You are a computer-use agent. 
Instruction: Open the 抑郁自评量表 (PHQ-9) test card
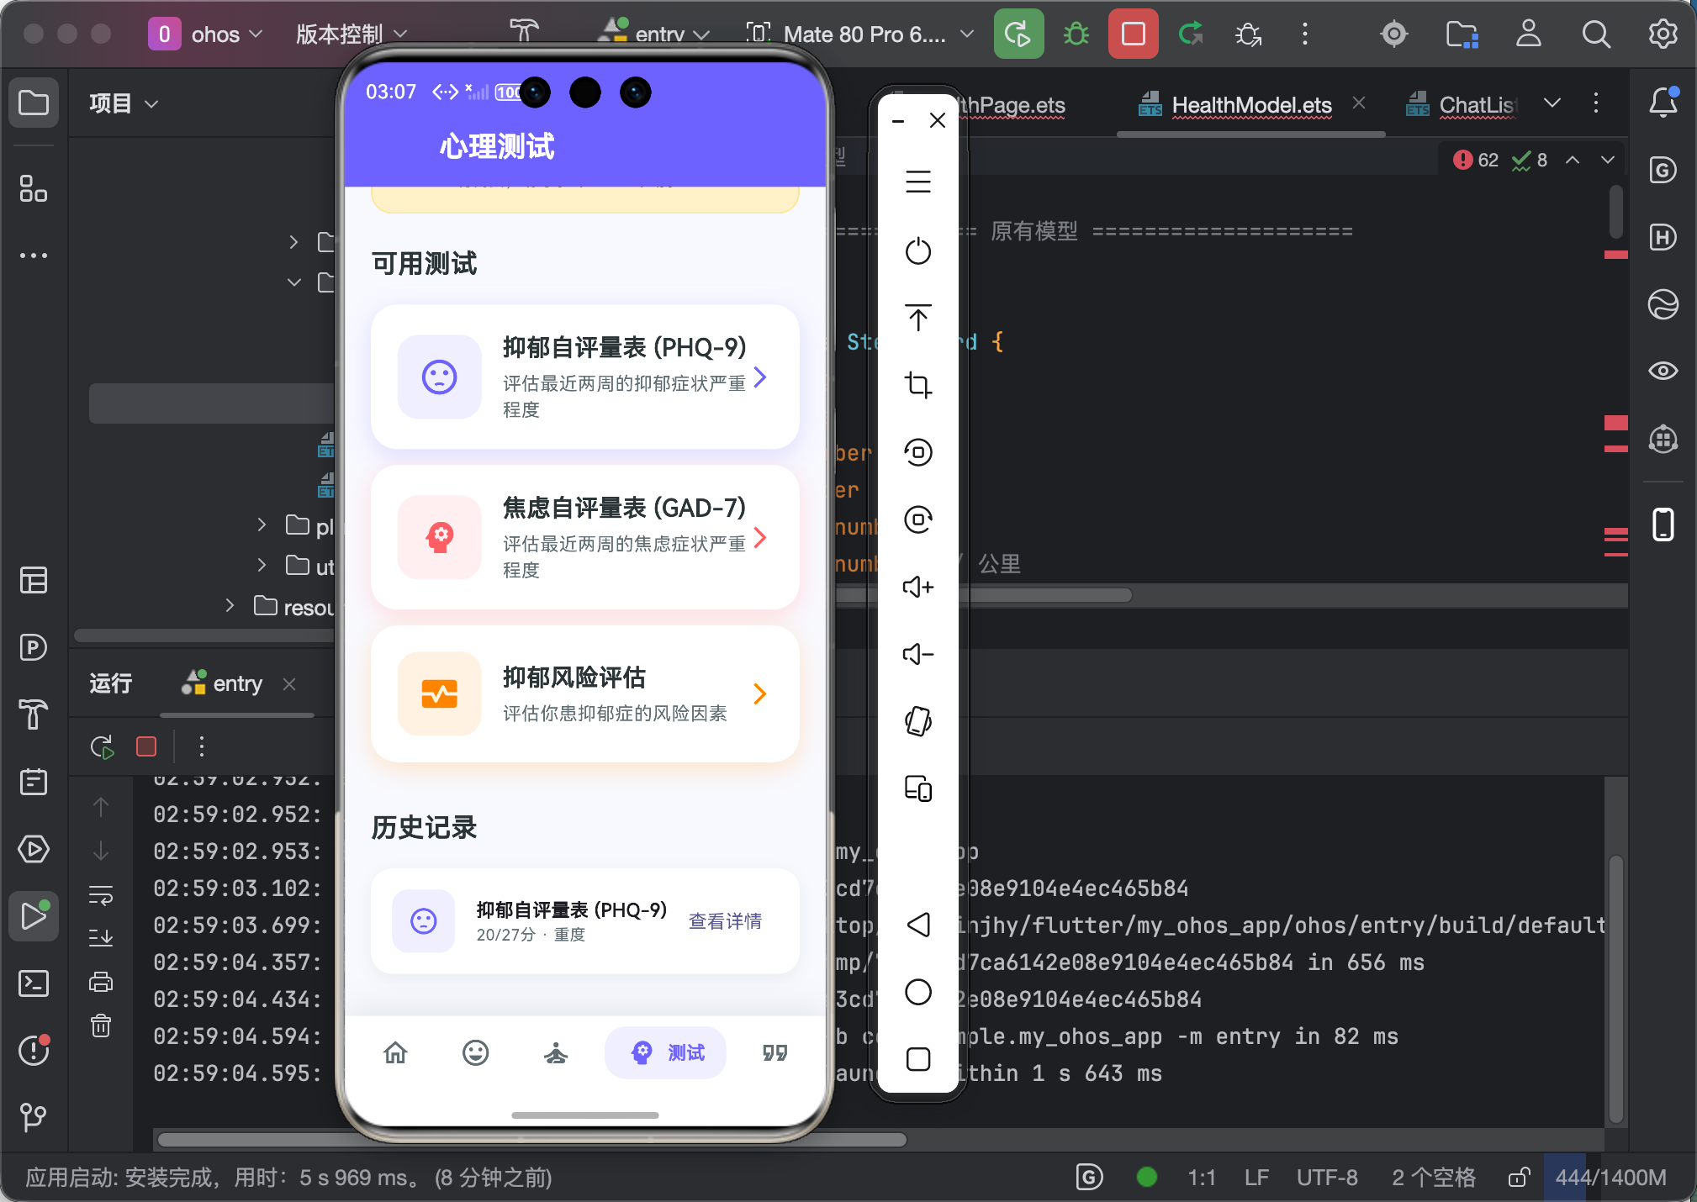tap(584, 377)
